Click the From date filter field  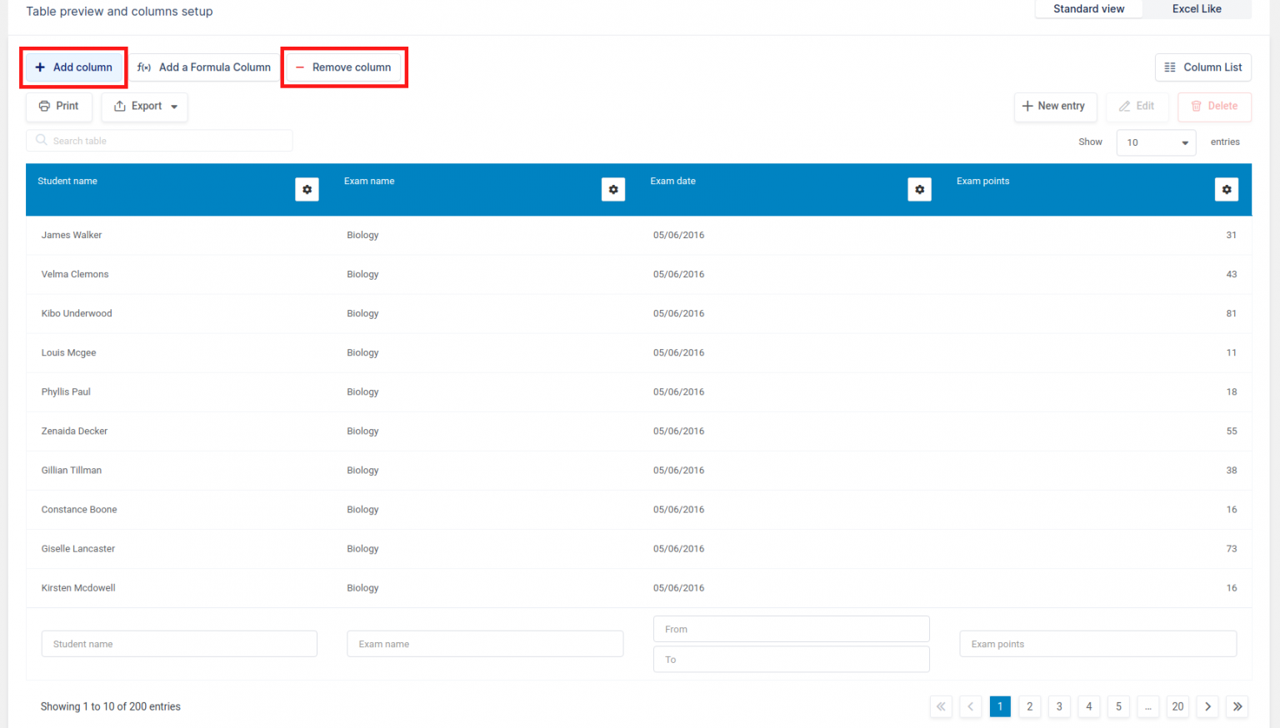coord(790,629)
